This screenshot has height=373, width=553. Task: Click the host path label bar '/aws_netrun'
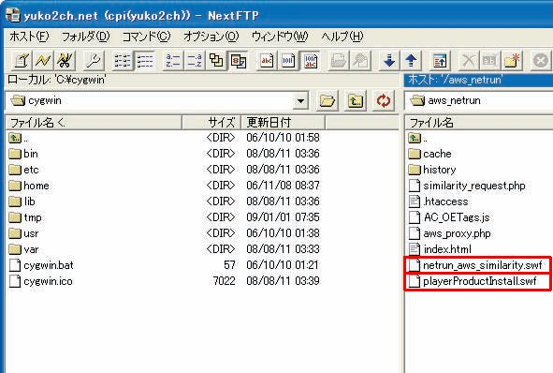click(478, 80)
